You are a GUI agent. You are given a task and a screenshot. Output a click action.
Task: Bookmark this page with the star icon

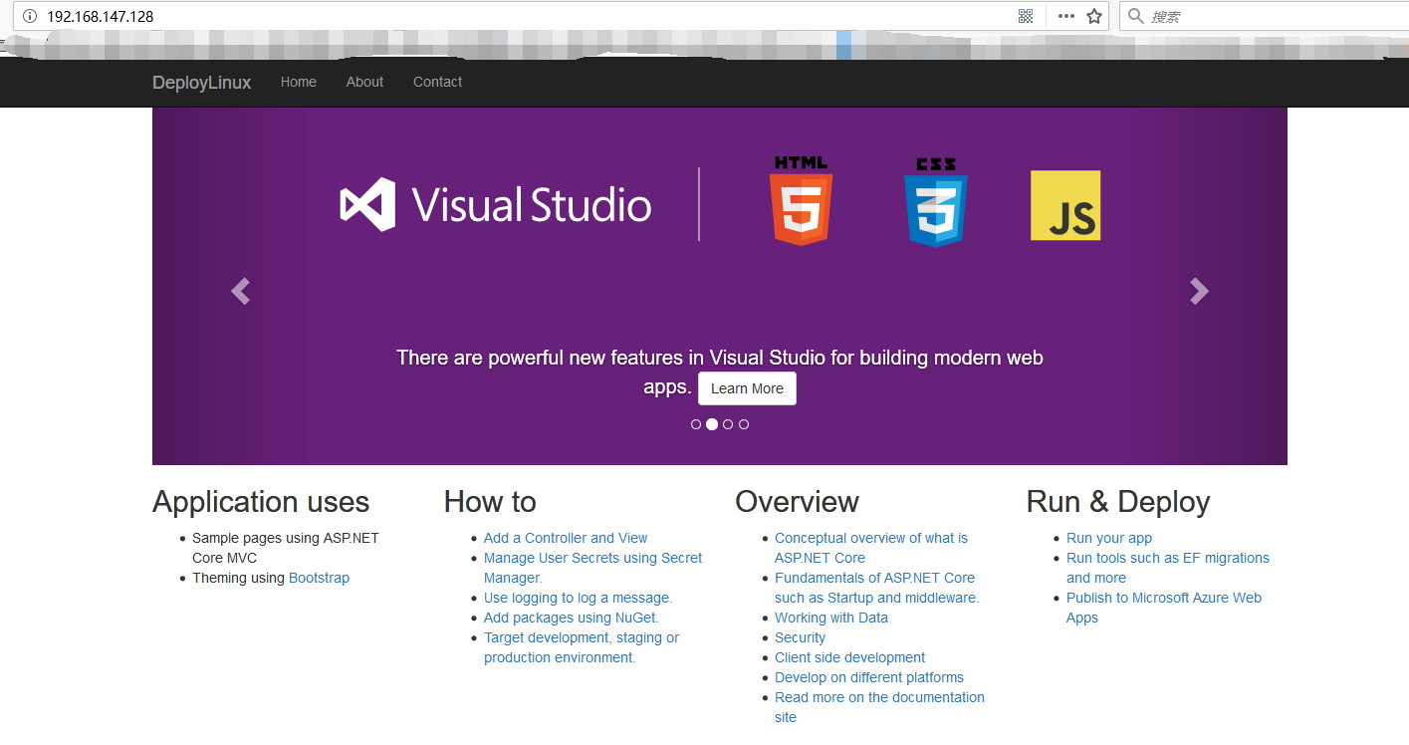coord(1094,16)
